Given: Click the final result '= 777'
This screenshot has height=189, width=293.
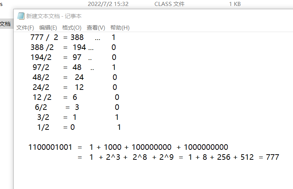Looking at the screenshot, I should [x=269, y=157].
